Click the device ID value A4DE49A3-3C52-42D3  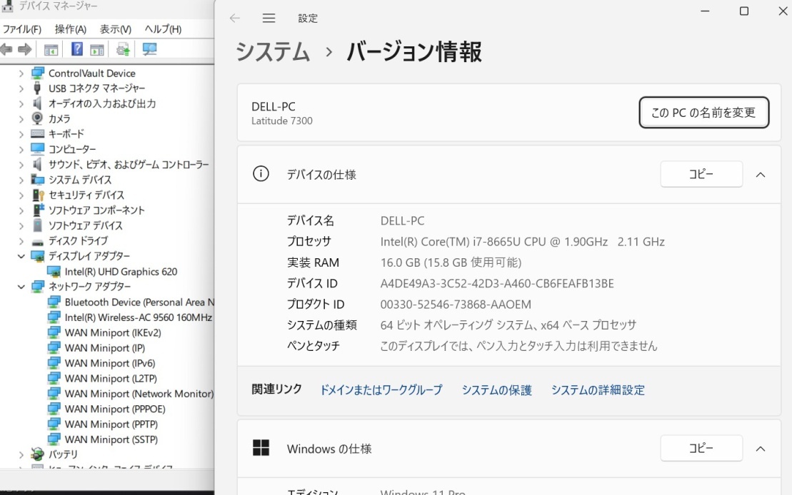(497, 284)
